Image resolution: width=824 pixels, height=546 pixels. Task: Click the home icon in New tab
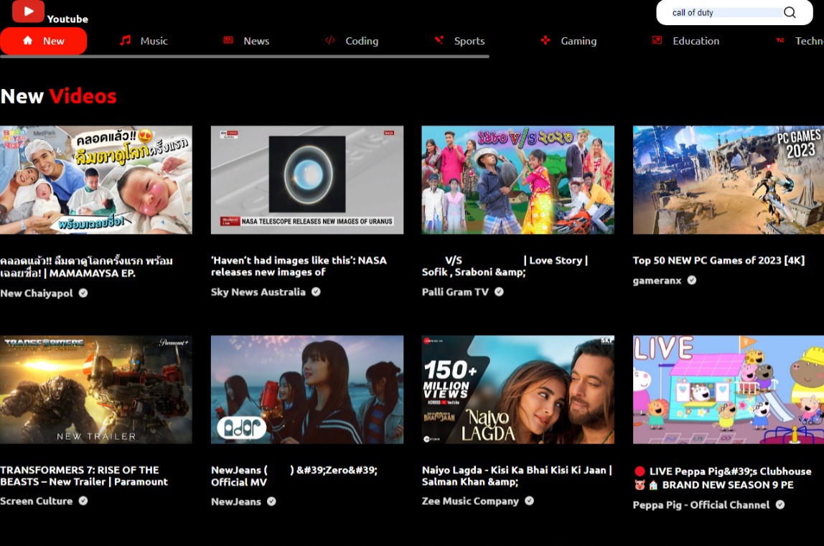click(x=28, y=40)
